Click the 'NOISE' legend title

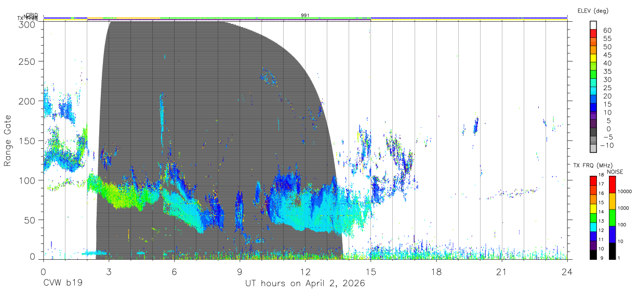click(615, 172)
